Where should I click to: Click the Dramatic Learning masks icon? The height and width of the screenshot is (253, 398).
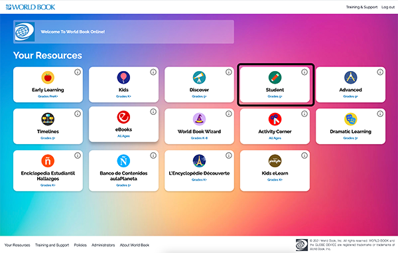[350, 119]
